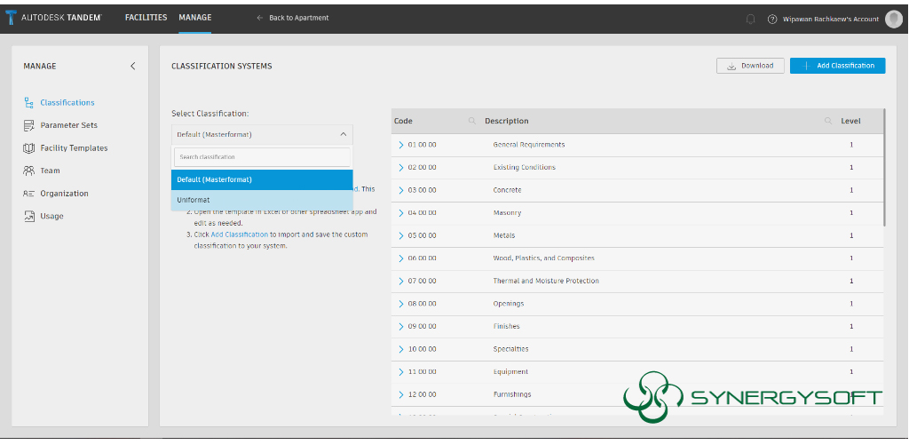This screenshot has width=909, height=445.
Task: Go back to Apartment link
Action: 292,18
